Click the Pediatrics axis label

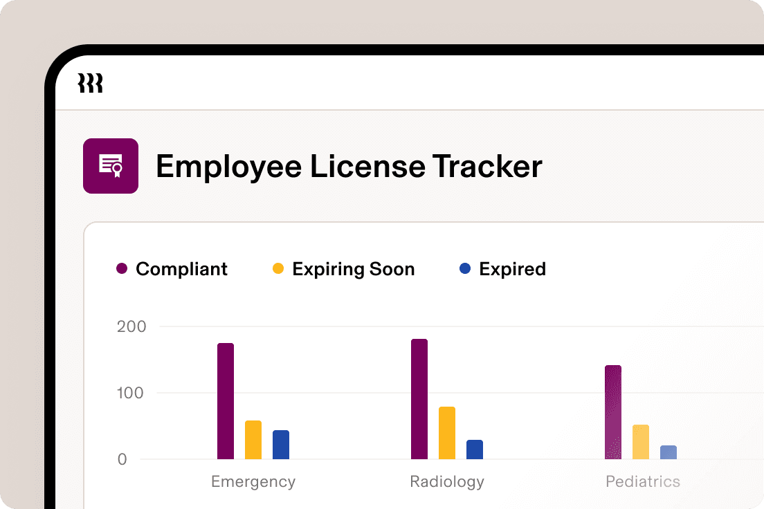click(x=643, y=482)
